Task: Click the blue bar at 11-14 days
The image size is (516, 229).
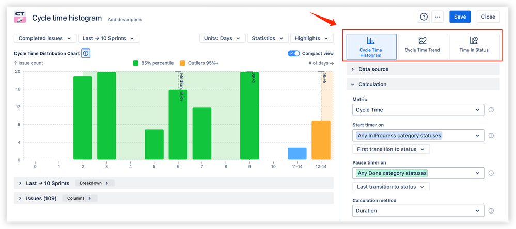Action: click(x=297, y=154)
